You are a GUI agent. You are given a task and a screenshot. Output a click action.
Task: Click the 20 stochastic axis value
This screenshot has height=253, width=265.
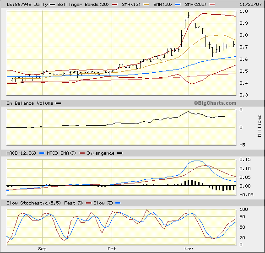pyautogui.click(x=242, y=238)
